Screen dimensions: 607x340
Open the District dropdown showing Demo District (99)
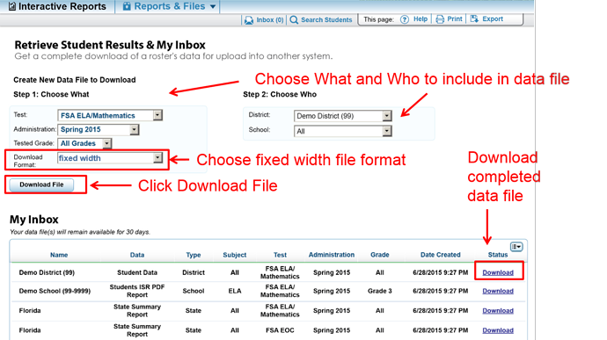point(343,116)
